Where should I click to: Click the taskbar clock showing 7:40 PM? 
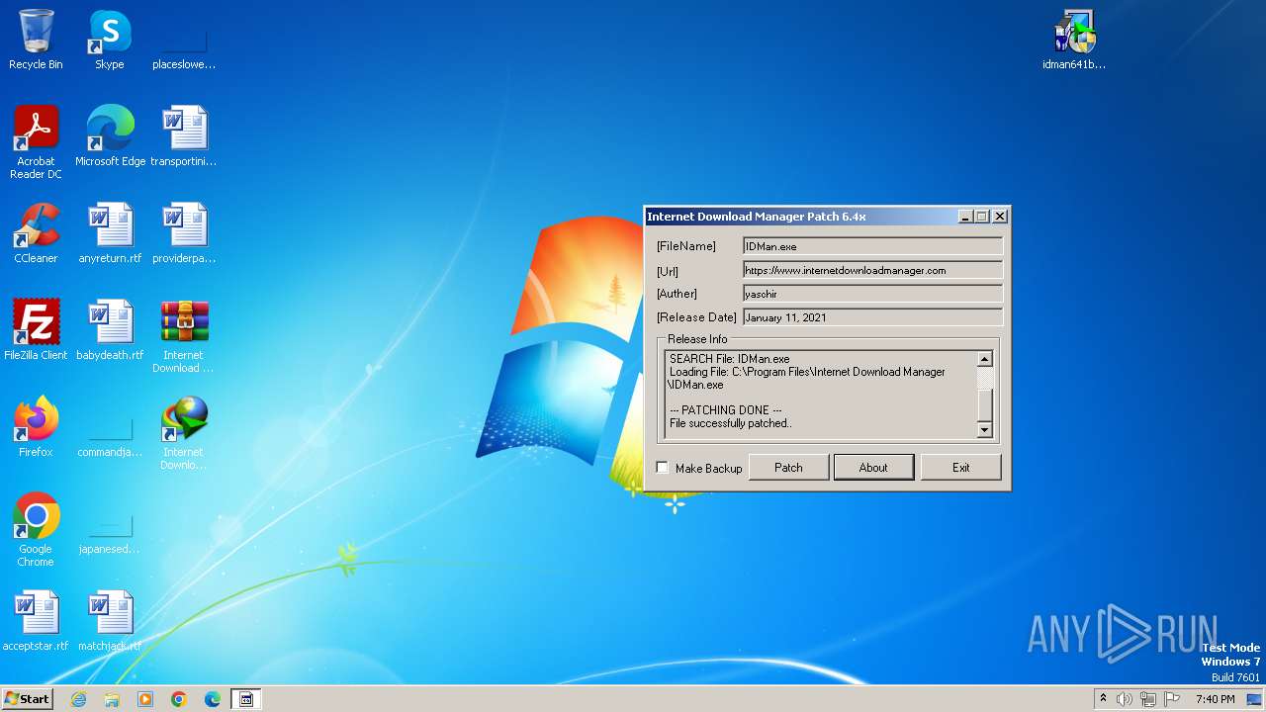coord(1215,699)
